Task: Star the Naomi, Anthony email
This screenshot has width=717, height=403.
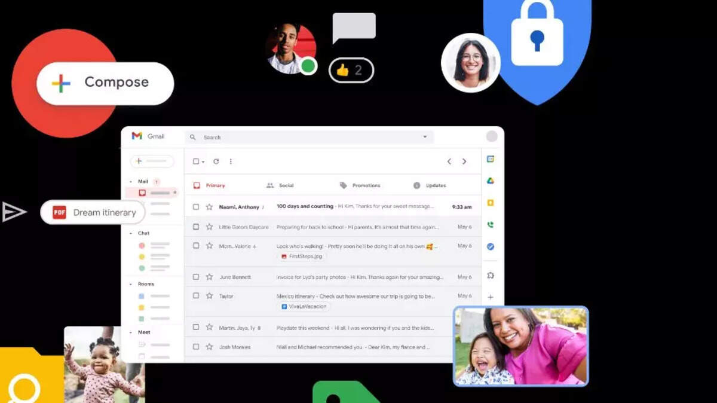Action: pos(209,207)
